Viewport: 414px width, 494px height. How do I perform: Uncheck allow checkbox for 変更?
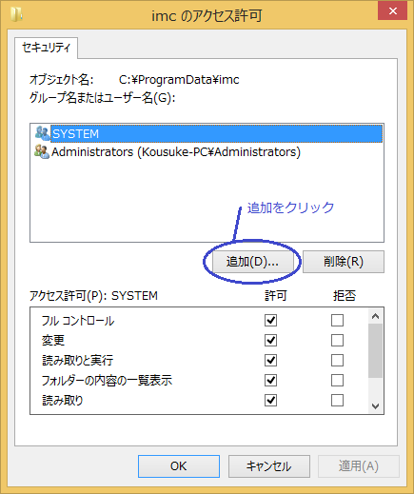(270, 341)
